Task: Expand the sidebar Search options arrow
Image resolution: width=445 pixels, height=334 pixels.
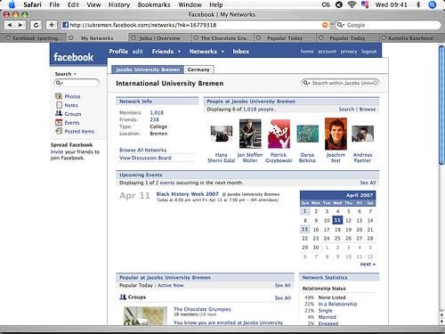Action: (x=75, y=74)
